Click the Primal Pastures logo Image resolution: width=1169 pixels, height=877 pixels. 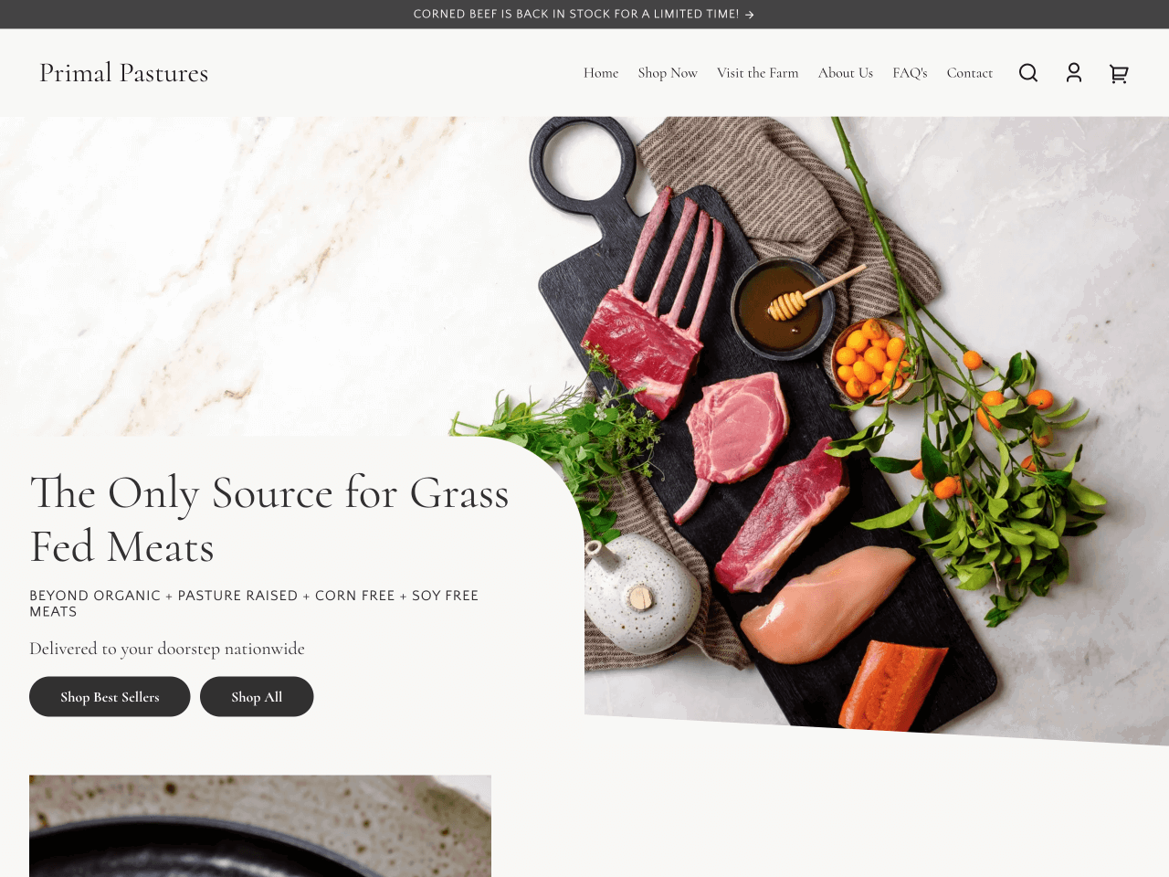[x=124, y=73]
